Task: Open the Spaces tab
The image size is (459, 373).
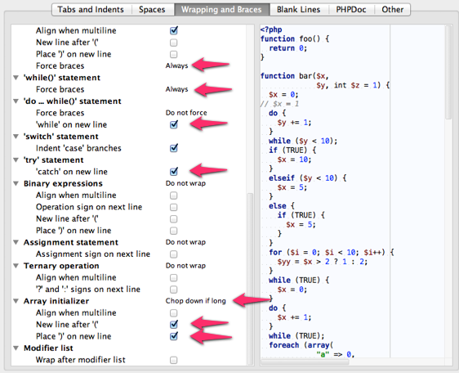Action: click(153, 9)
